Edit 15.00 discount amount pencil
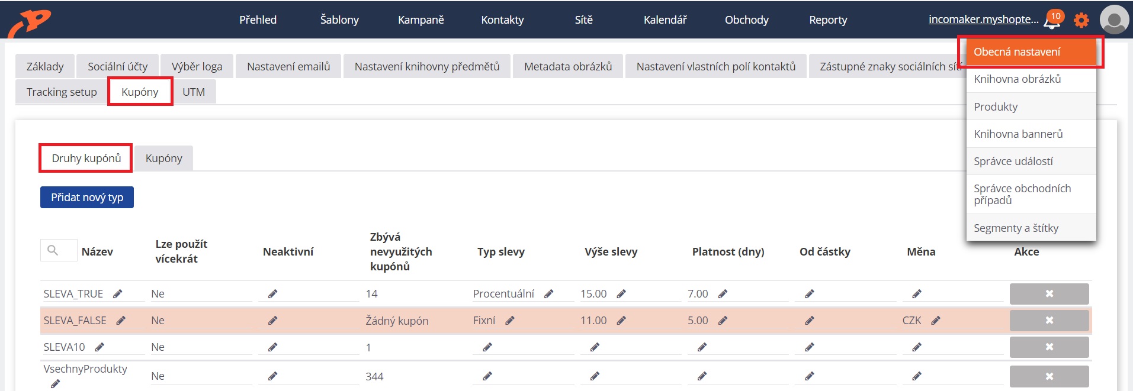 (621, 293)
